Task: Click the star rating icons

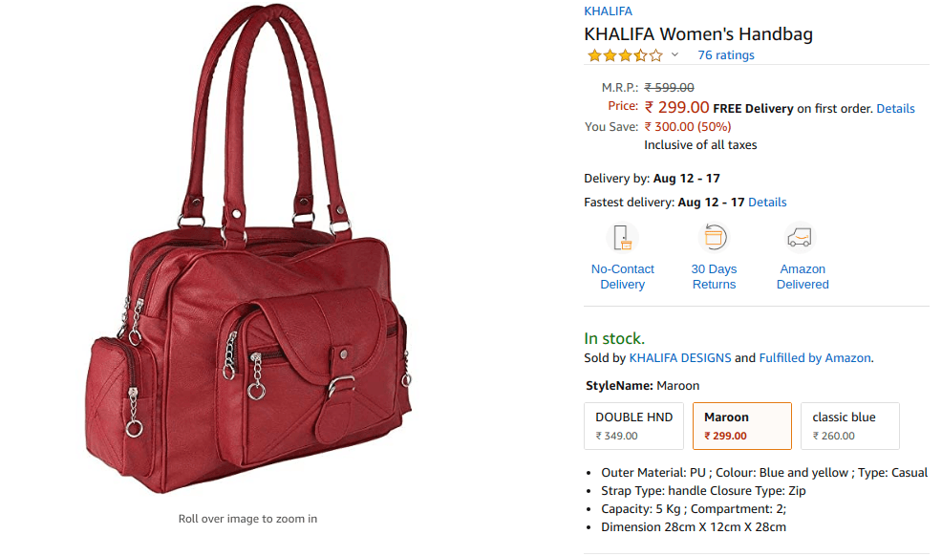Action: tap(625, 55)
